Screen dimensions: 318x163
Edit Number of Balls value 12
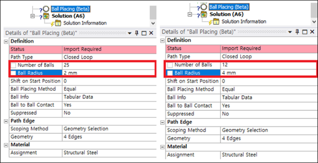[268, 65]
